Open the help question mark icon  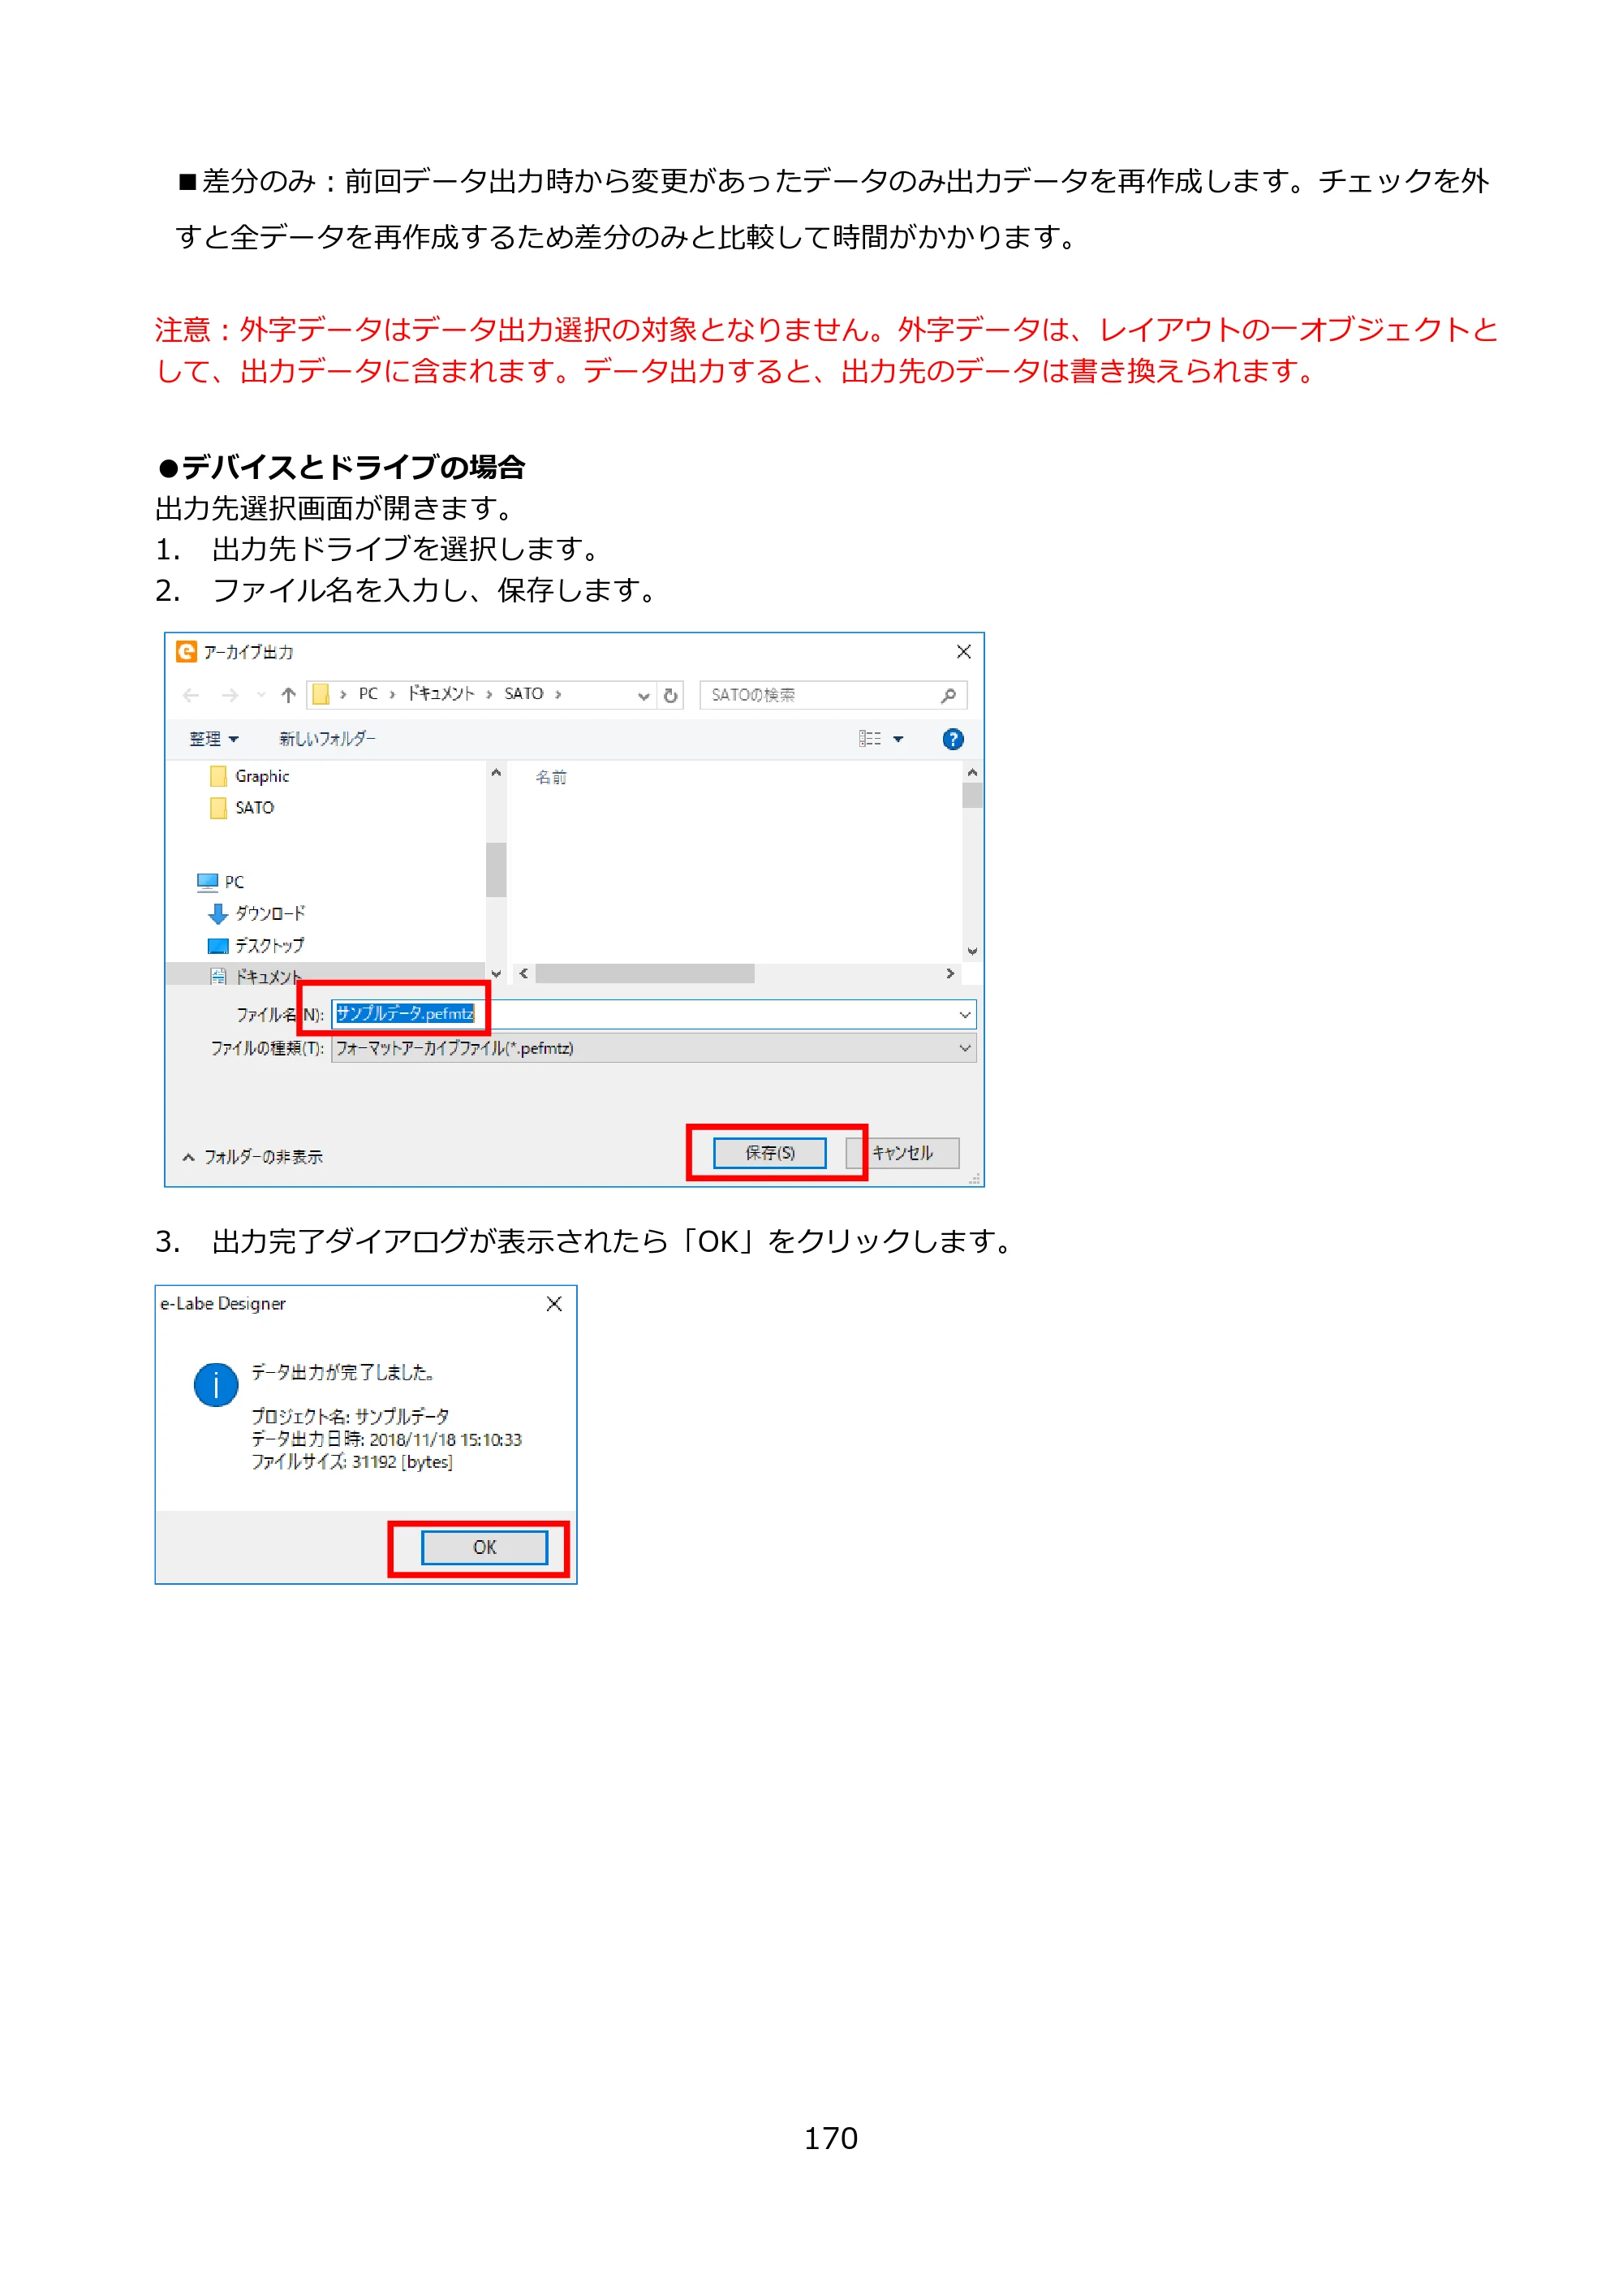(x=953, y=739)
